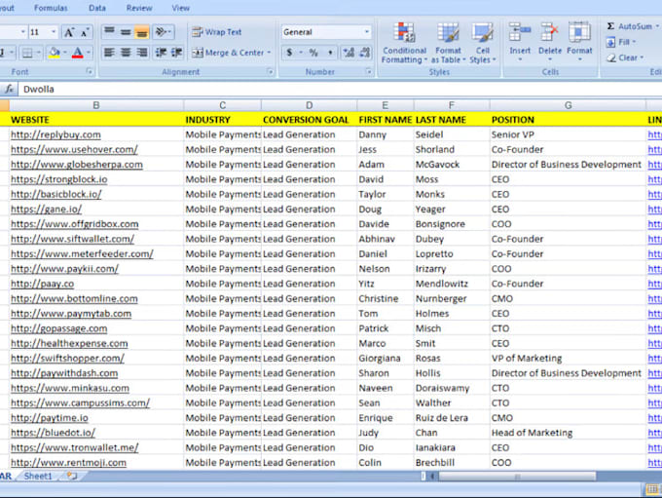Open Number dialog launcher
This screenshot has height=498, width=662.
pyautogui.click(x=369, y=71)
